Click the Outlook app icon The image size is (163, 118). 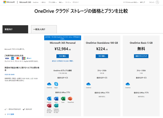(49, 99)
